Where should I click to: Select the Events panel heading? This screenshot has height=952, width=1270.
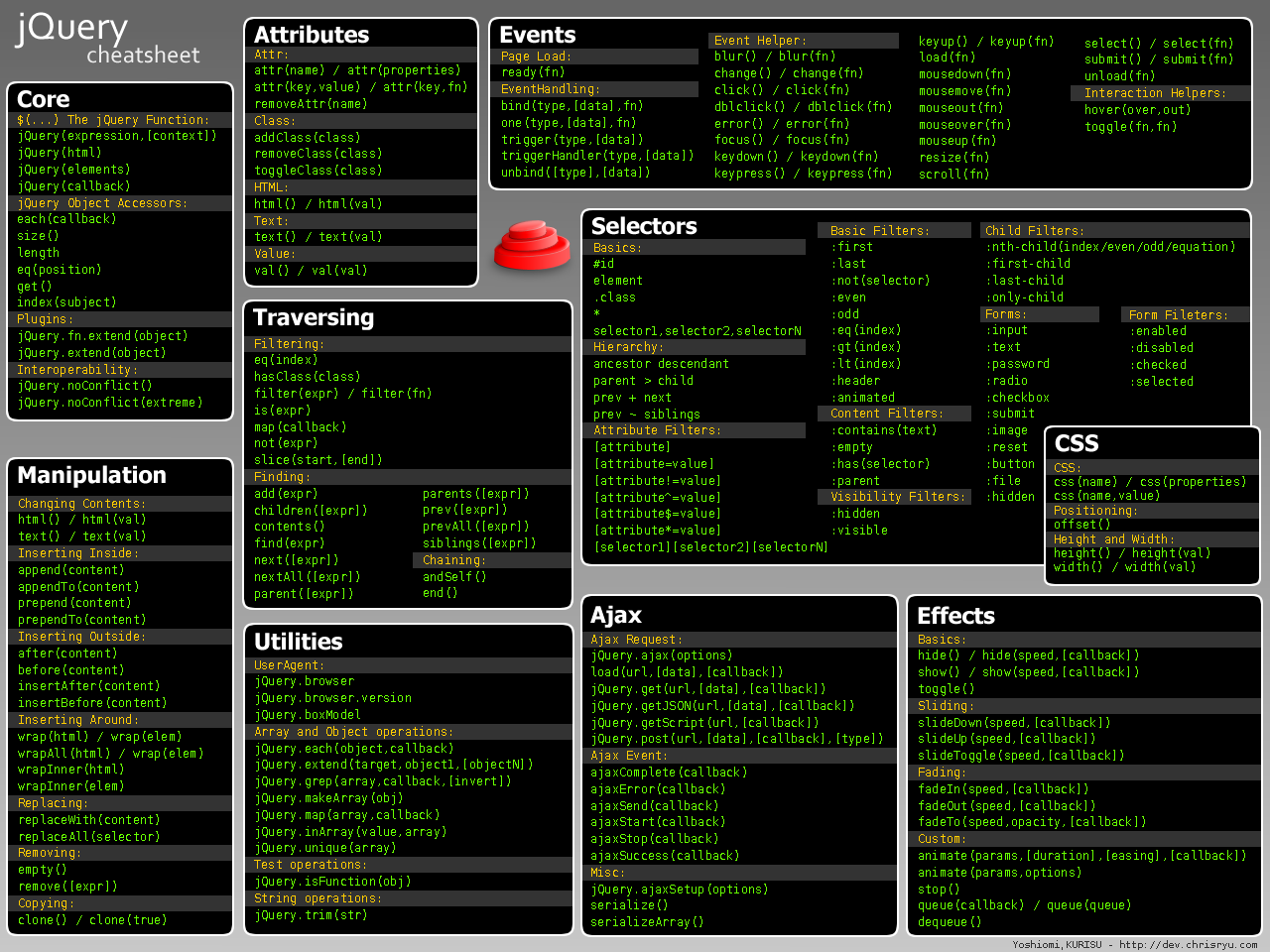click(x=537, y=35)
